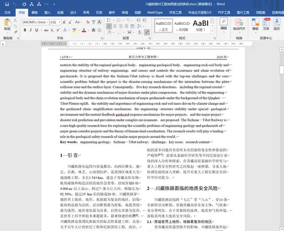The height and width of the screenshot is (231, 284).
Task: Toggle align right
Action: point(121,26)
